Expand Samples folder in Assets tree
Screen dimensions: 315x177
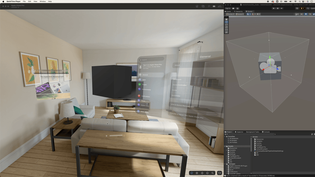click(227, 150)
